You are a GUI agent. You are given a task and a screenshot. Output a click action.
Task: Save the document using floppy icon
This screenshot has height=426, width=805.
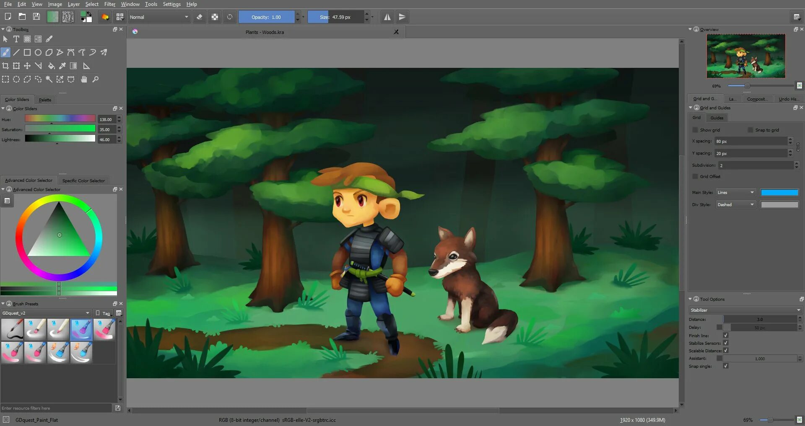coord(36,17)
